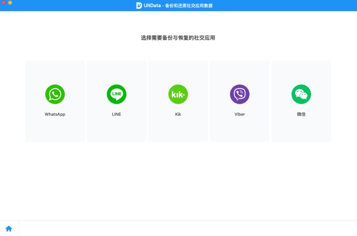Click the WhatsApp label text
Image resolution: width=357 pixels, height=236 pixels.
click(x=55, y=114)
